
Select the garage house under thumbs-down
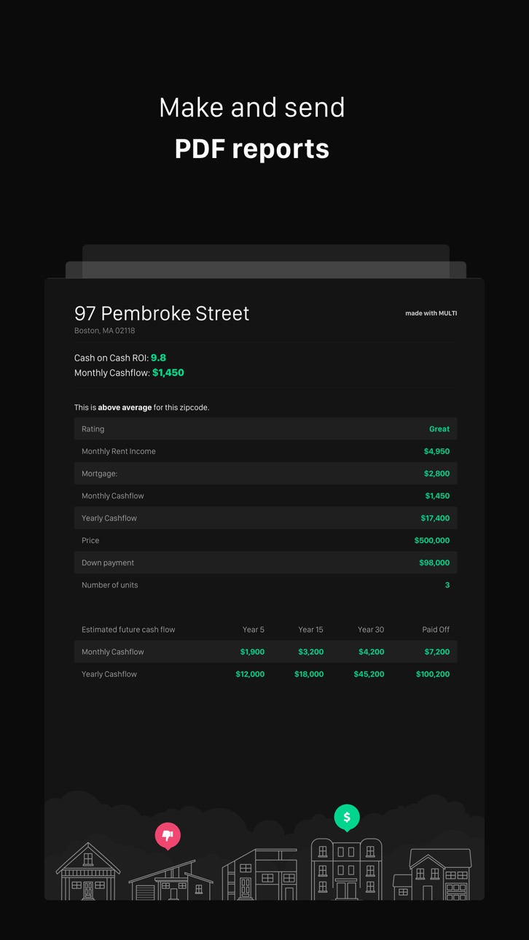click(x=171, y=880)
